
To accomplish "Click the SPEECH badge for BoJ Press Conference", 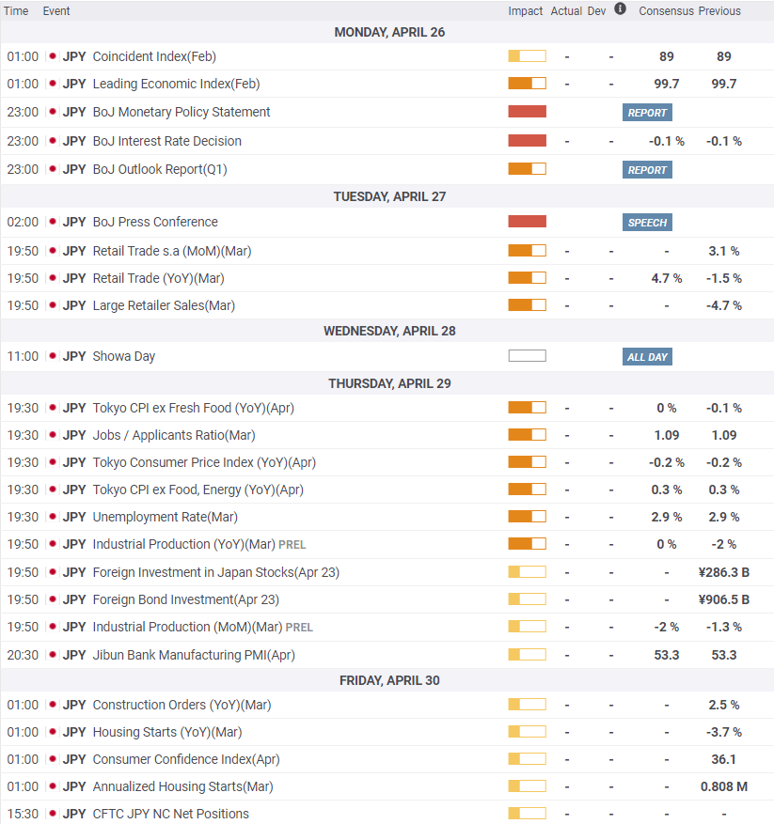I will tap(647, 223).
